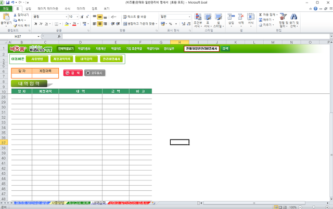Click the AutoSum sigma icon

point(261,15)
